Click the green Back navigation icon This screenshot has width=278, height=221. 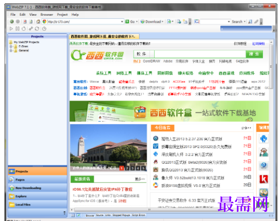pos(12,22)
